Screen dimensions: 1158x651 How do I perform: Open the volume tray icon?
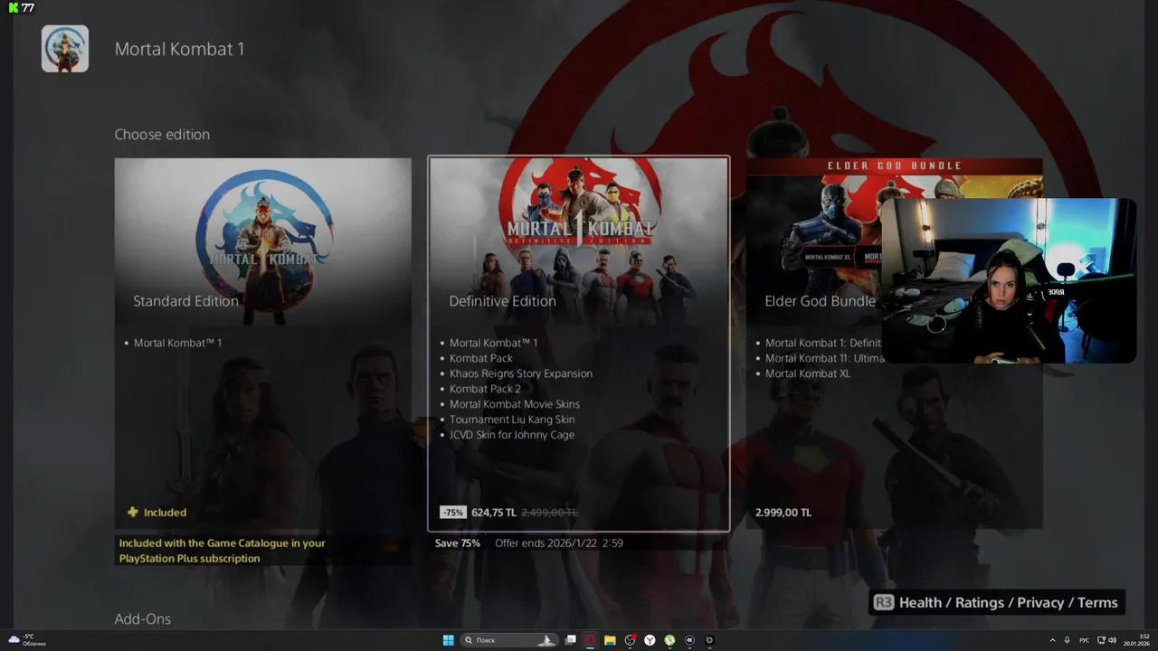[1115, 640]
